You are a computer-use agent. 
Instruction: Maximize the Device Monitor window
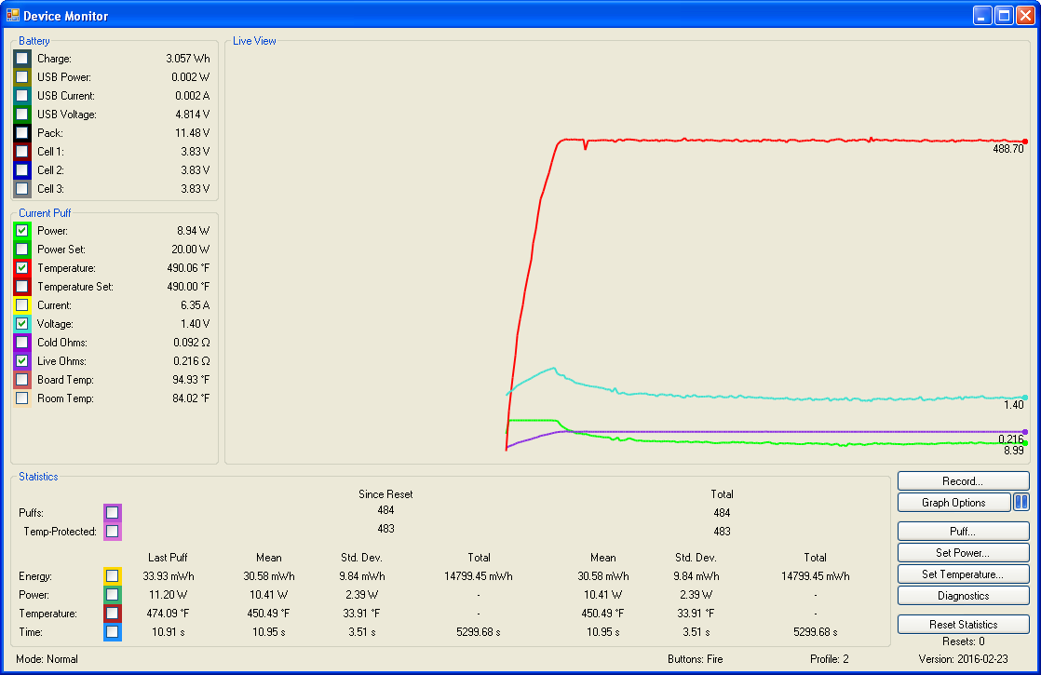[1004, 16]
